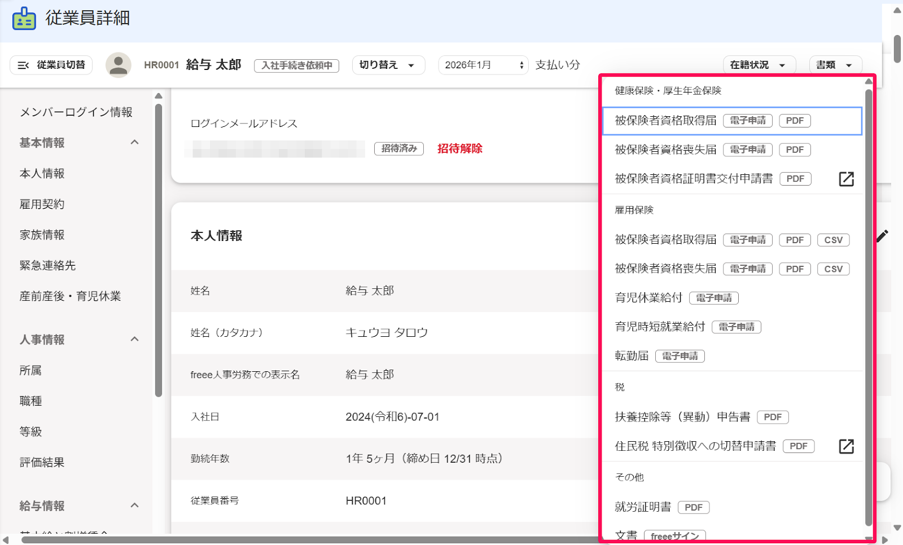Select 緊急連絡先 in the sidebar
Viewport: 903px width, 545px height.
48,265
